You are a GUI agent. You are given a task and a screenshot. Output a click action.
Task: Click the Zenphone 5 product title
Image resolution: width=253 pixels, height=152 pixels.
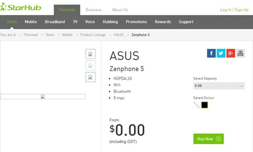(126, 69)
